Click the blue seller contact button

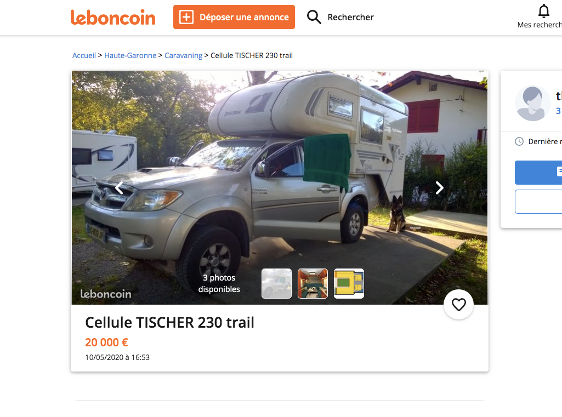click(x=538, y=173)
